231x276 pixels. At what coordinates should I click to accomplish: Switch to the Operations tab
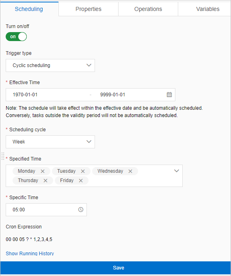(148, 9)
